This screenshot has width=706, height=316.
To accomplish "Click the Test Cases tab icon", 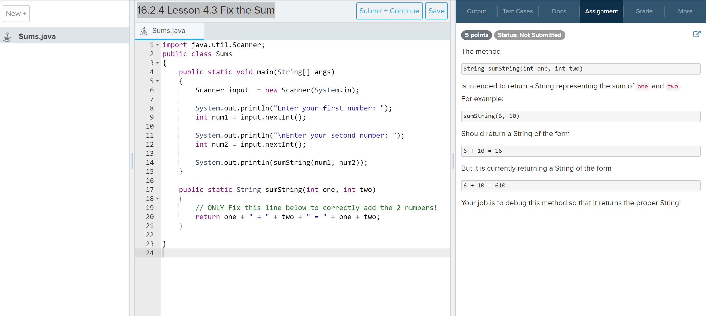I will (x=517, y=11).
